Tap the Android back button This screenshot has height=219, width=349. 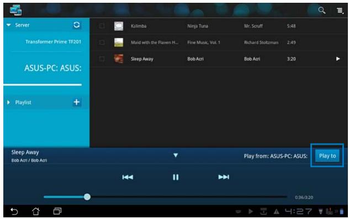click(14, 211)
